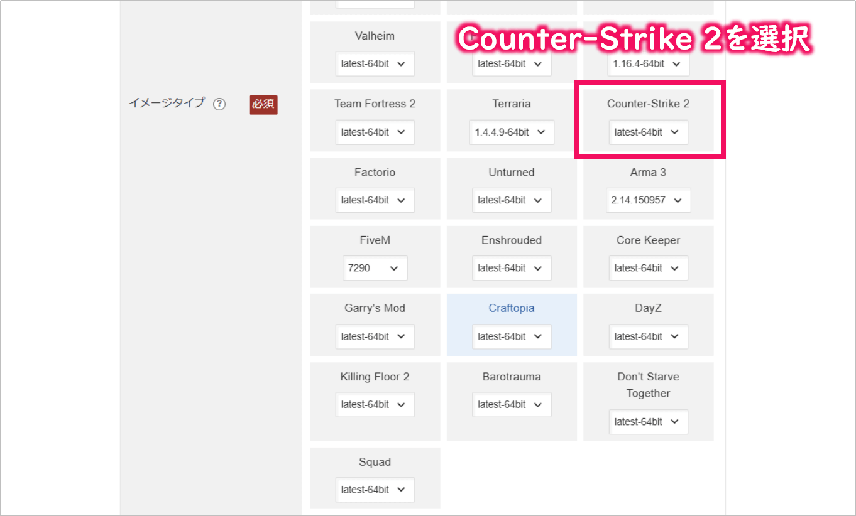Open the Factorio version dropdown
The height and width of the screenshot is (516, 856).
point(375,200)
